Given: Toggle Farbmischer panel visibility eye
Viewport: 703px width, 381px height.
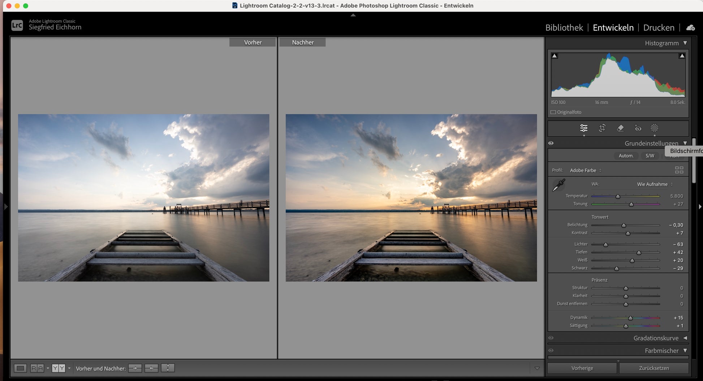Looking at the screenshot, I should point(551,350).
